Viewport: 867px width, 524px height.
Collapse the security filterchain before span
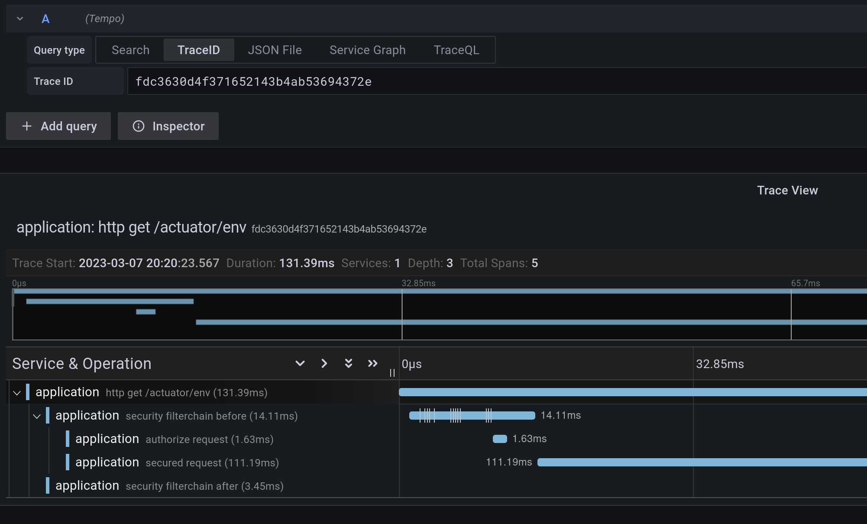(x=37, y=416)
